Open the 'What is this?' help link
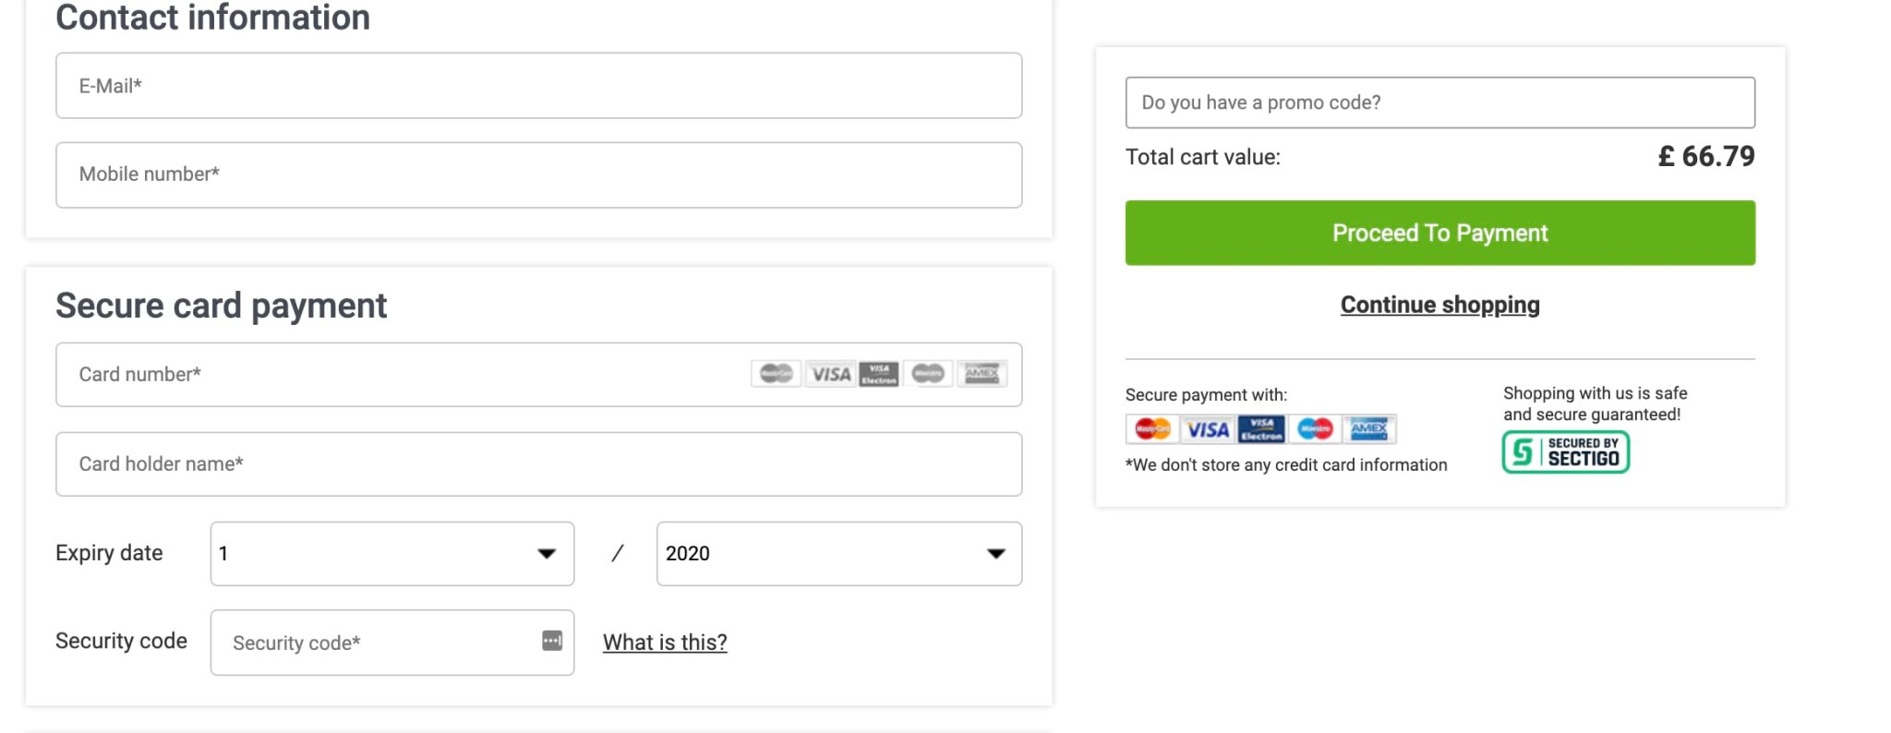Screen dimensions: 1891x733 (x=665, y=643)
